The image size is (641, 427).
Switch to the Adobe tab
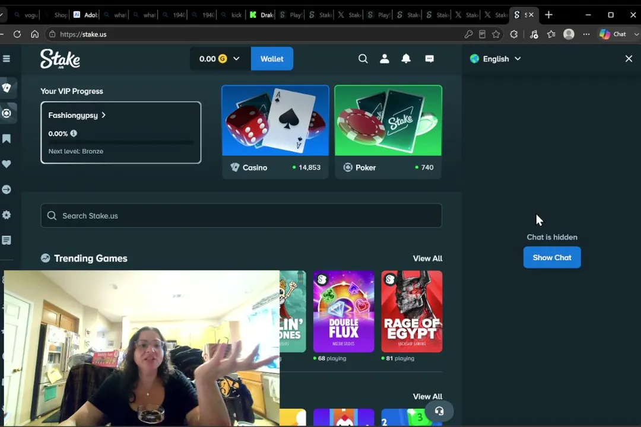click(x=85, y=15)
